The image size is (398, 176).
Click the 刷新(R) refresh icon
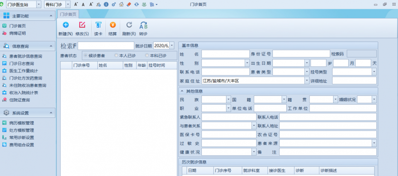[x=129, y=25]
